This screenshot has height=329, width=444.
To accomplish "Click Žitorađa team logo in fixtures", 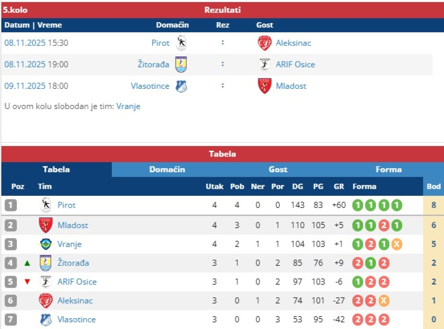I will [x=181, y=64].
